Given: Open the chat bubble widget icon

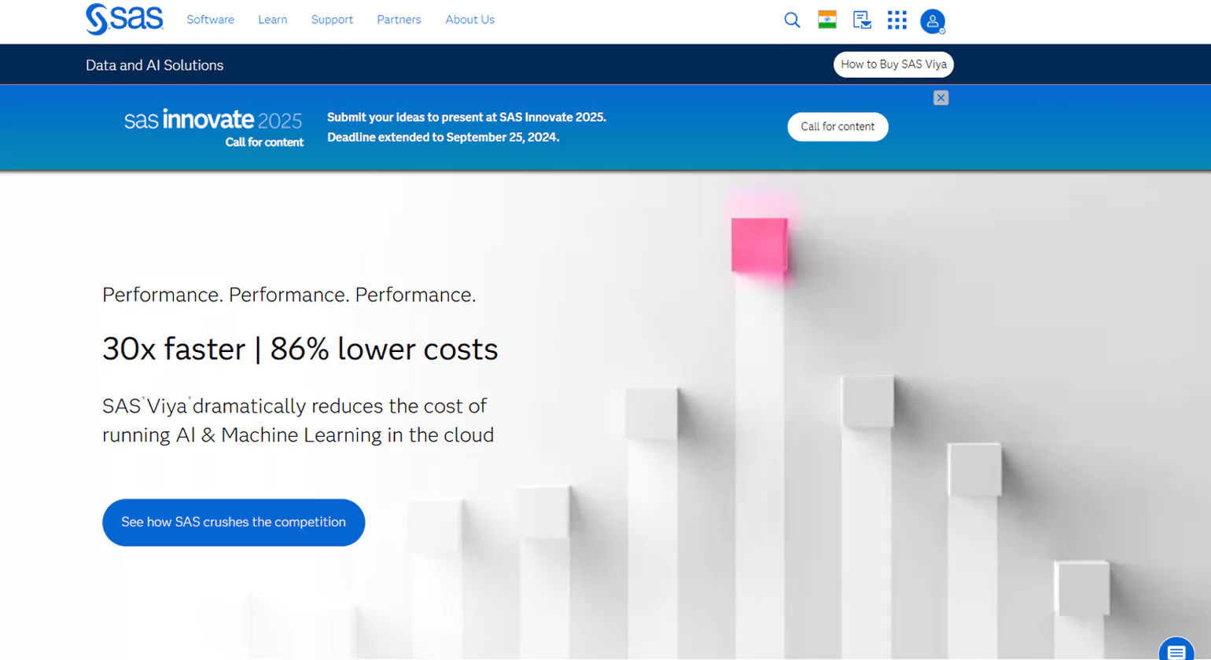Looking at the screenshot, I should click(x=1176, y=651).
